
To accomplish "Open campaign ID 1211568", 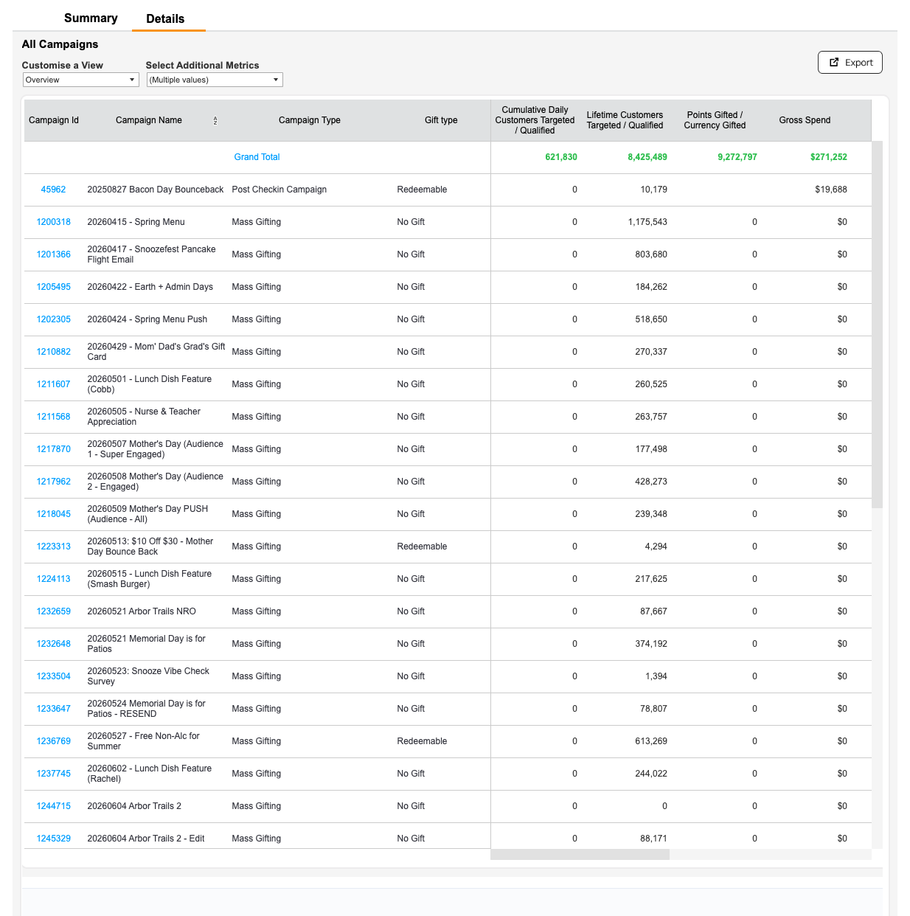I will point(54,417).
